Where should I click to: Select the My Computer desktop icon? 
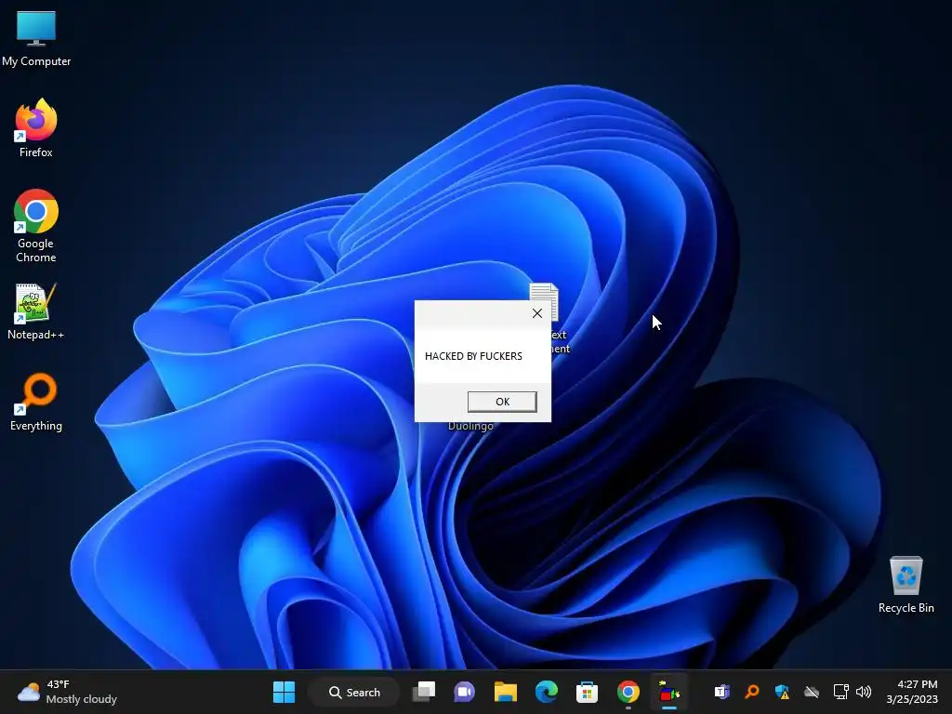point(36,37)
